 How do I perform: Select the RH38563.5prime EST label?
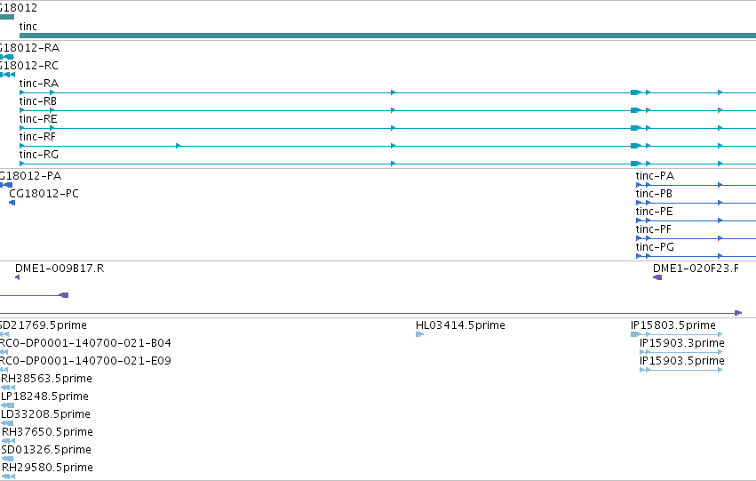coord(46,380)
